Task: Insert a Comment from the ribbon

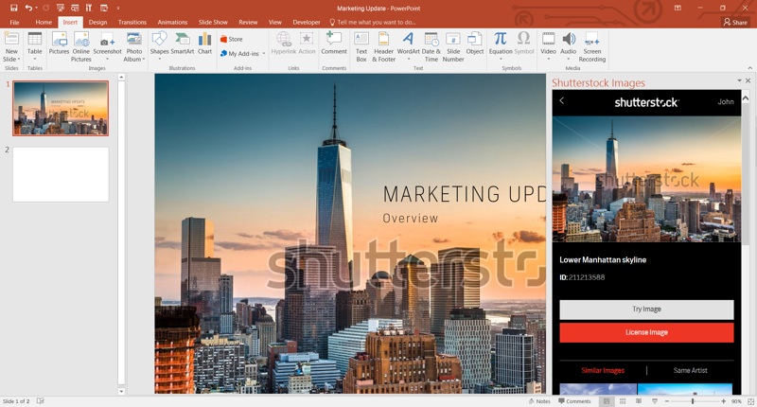Action: (x=334, y=43)
